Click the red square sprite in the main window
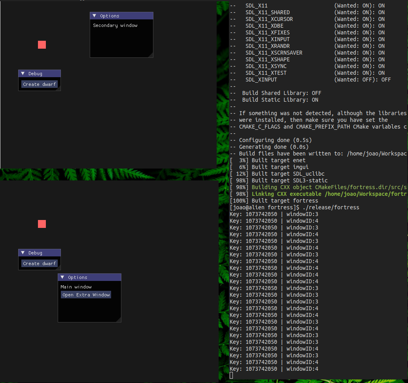408x383 pixels. [x=42, y=224]
